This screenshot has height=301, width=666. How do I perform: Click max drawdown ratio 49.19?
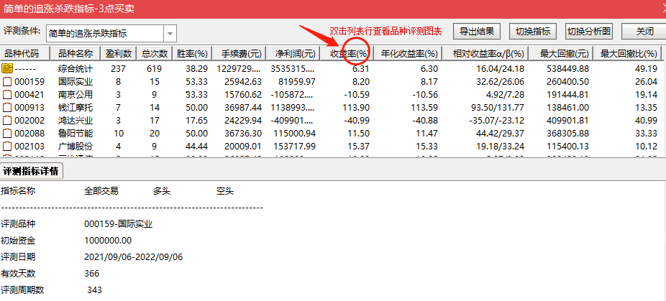[x=647, y=68]
